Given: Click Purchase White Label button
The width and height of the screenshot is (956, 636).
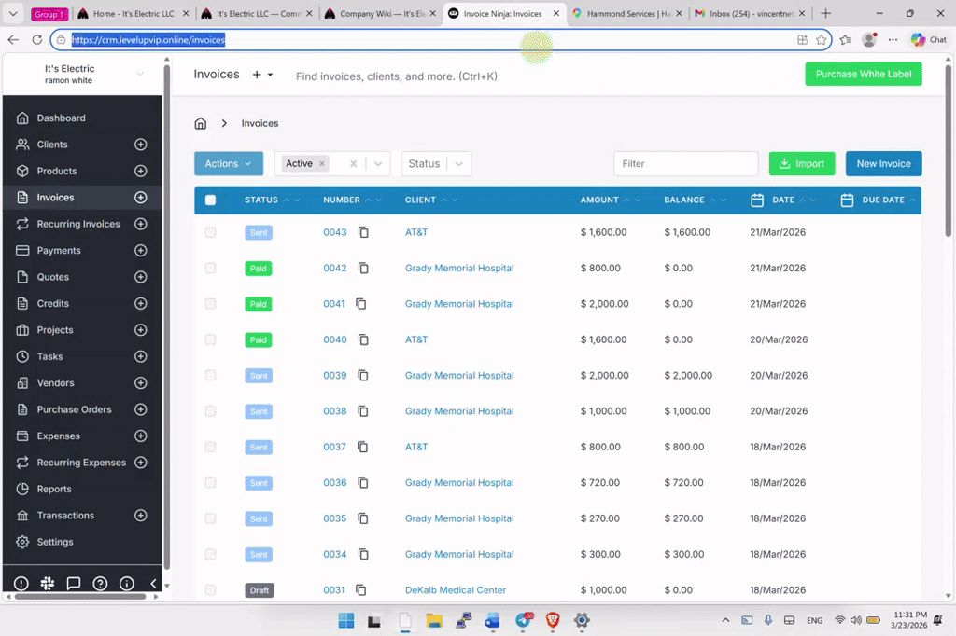Looking at the screenshot, I should click(864, 74).
